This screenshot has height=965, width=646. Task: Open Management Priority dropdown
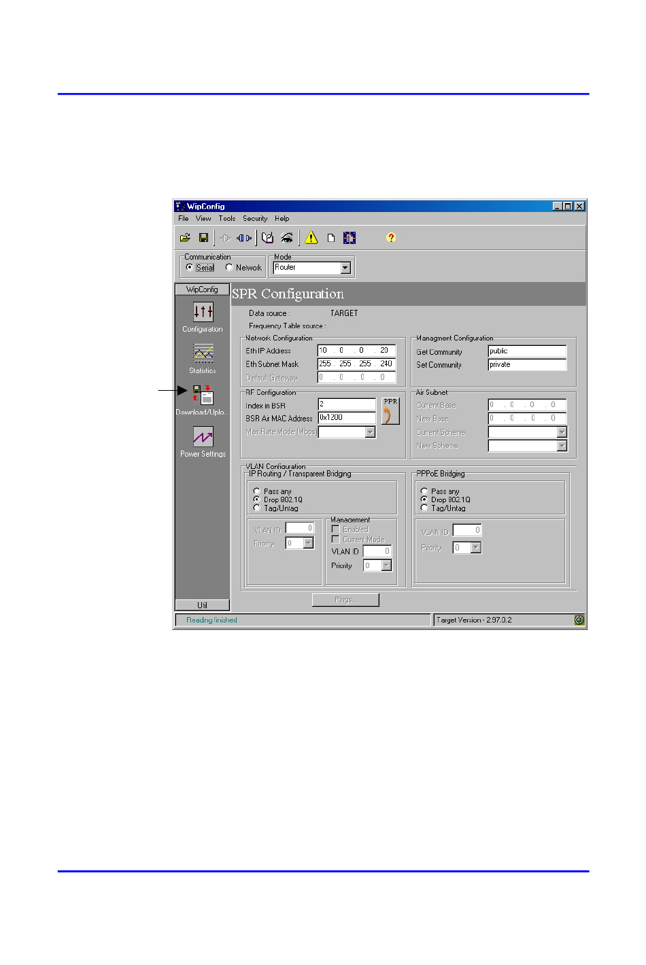point(387,565)
